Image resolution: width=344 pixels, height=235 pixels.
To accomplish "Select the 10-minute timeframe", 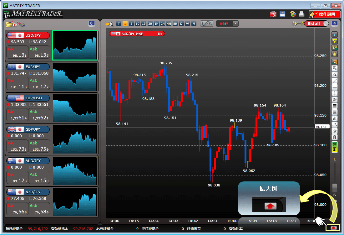I will pyautogui.click(x=138, y=24).
